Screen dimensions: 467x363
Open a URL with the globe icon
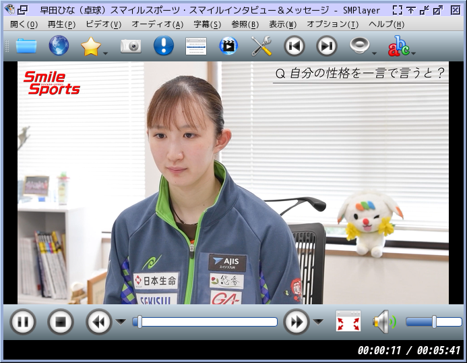(59, 46)
